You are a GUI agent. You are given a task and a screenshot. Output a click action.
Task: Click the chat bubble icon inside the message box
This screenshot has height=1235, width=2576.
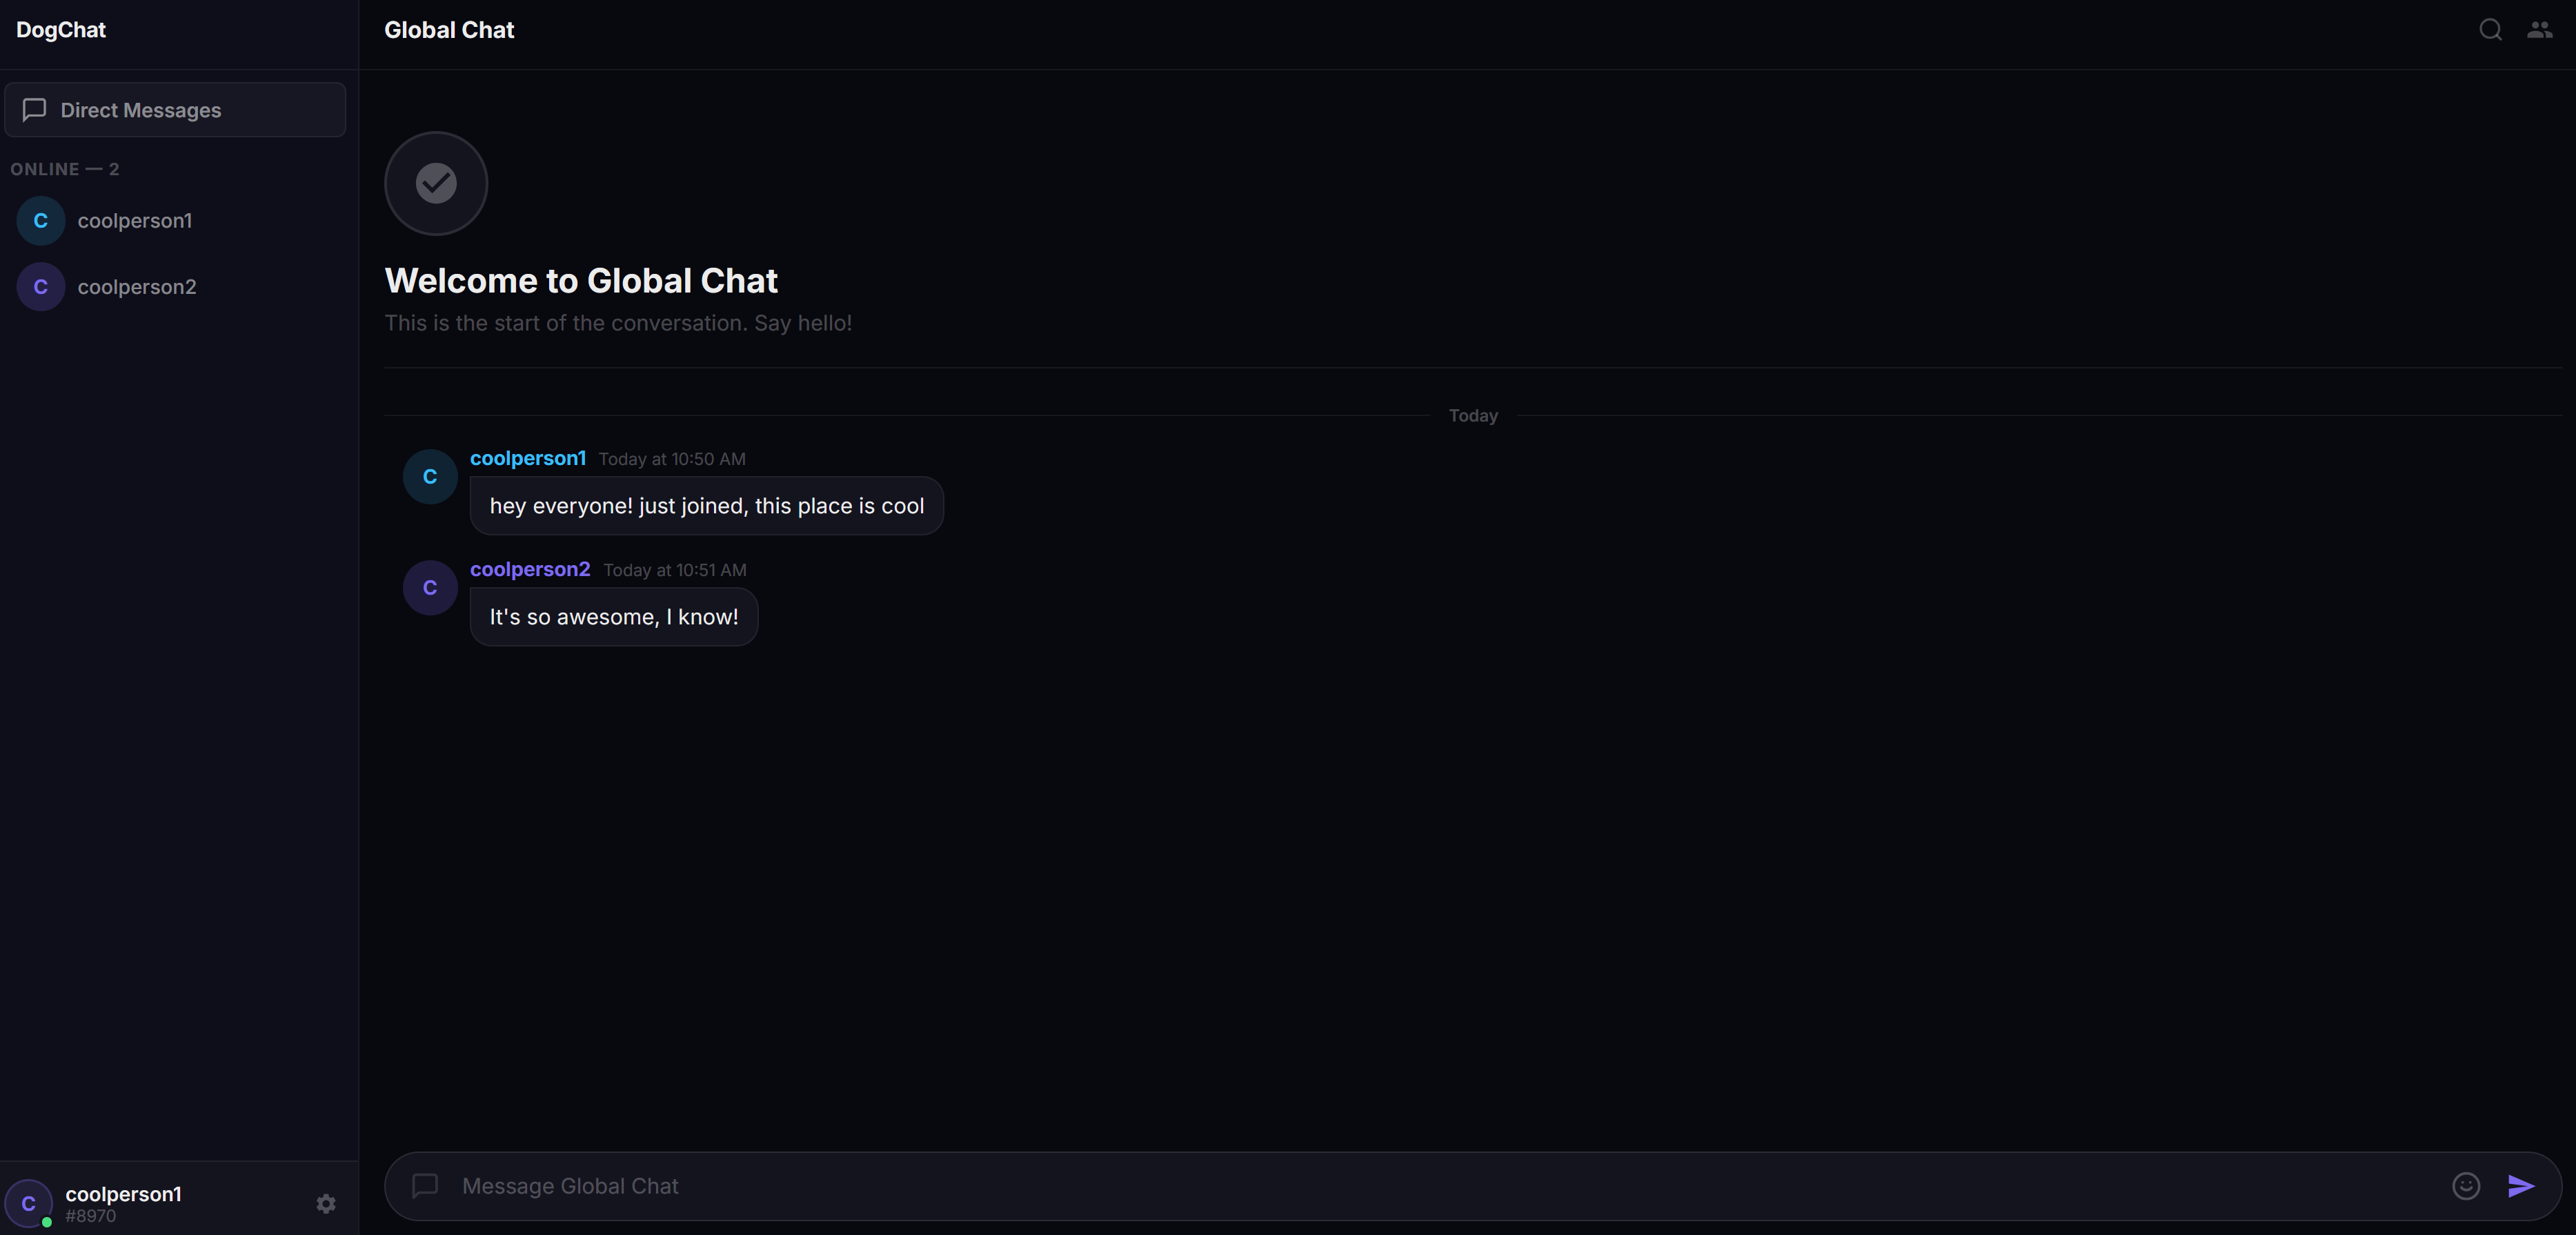pyautogui.click(x=424, y=1187)
